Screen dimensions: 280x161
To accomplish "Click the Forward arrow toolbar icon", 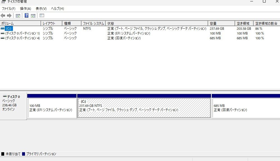I will [9, 15].
